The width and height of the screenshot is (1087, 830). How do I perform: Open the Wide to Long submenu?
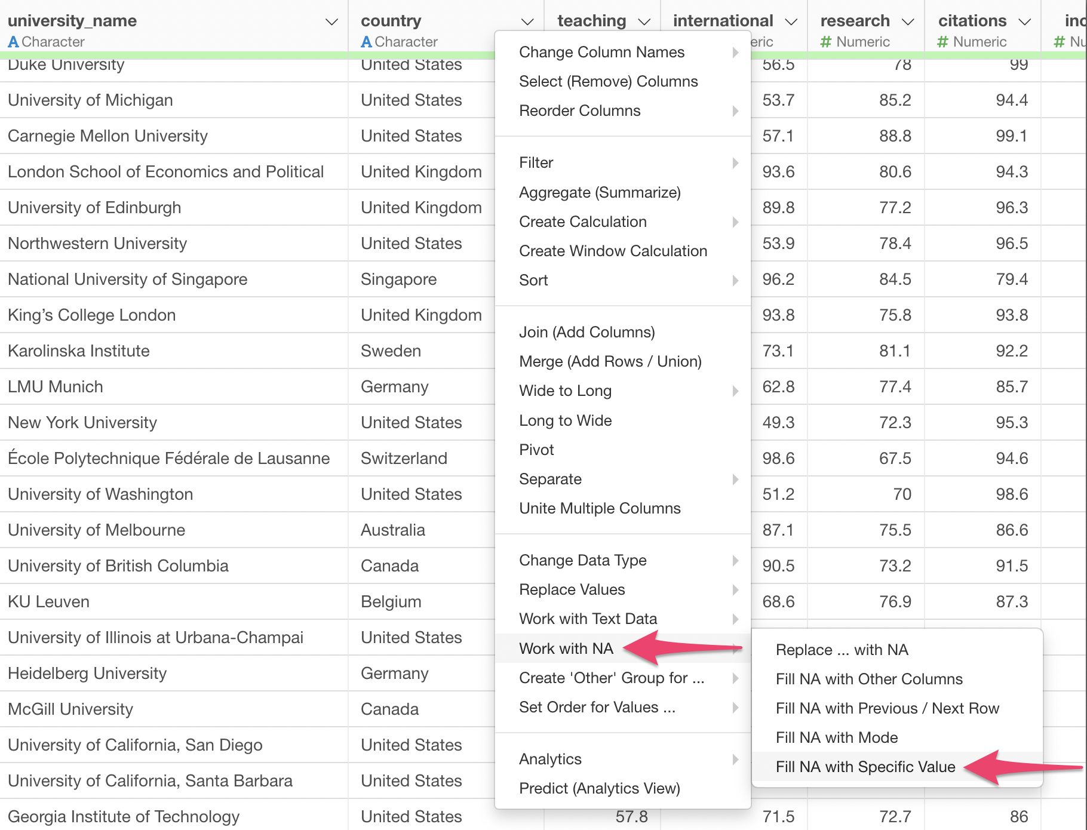623,391
